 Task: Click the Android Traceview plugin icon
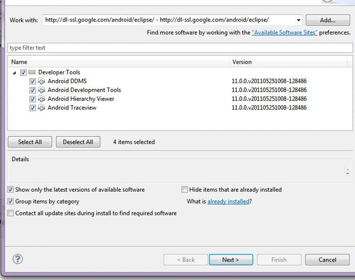point(41,108)
